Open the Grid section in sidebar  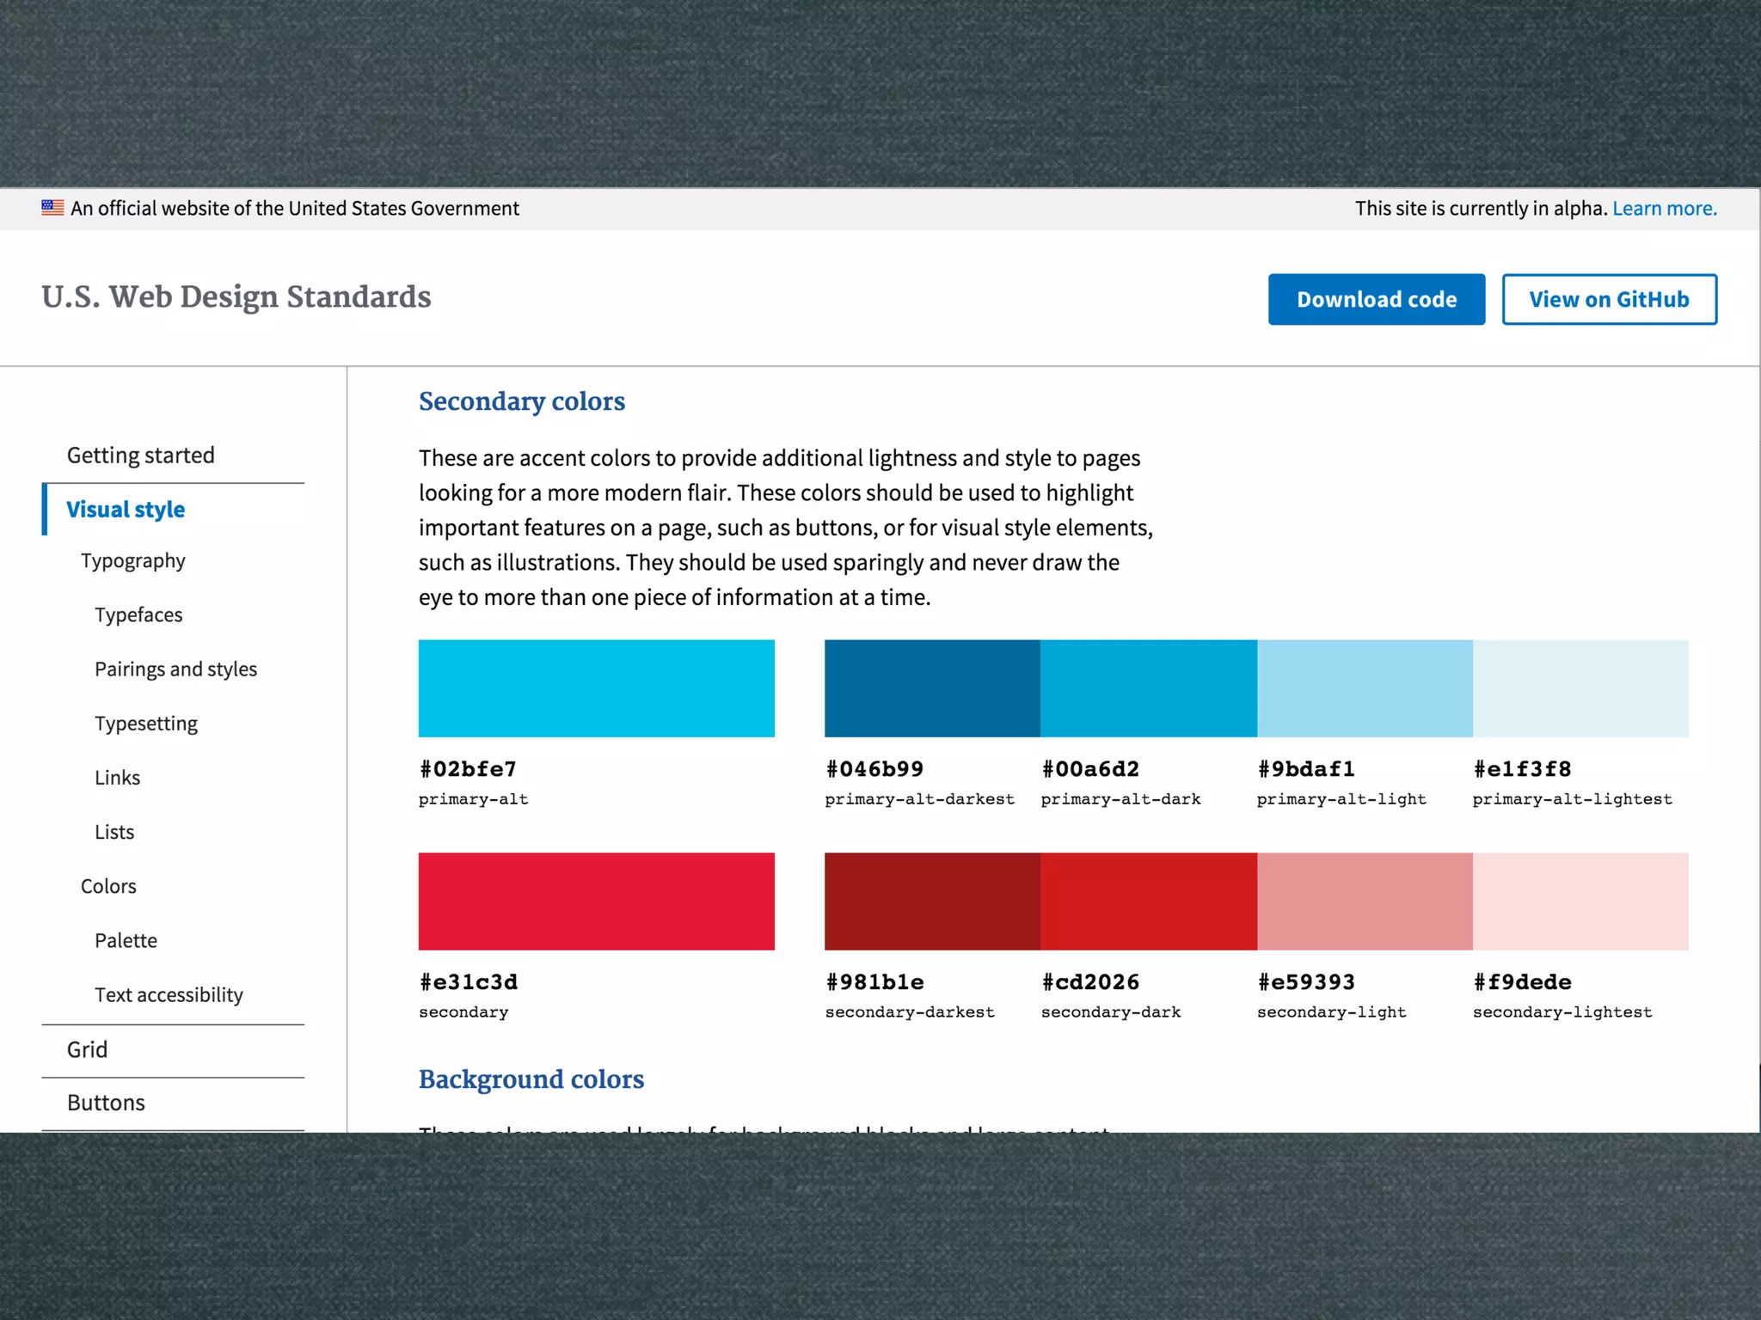(88, 1050)
